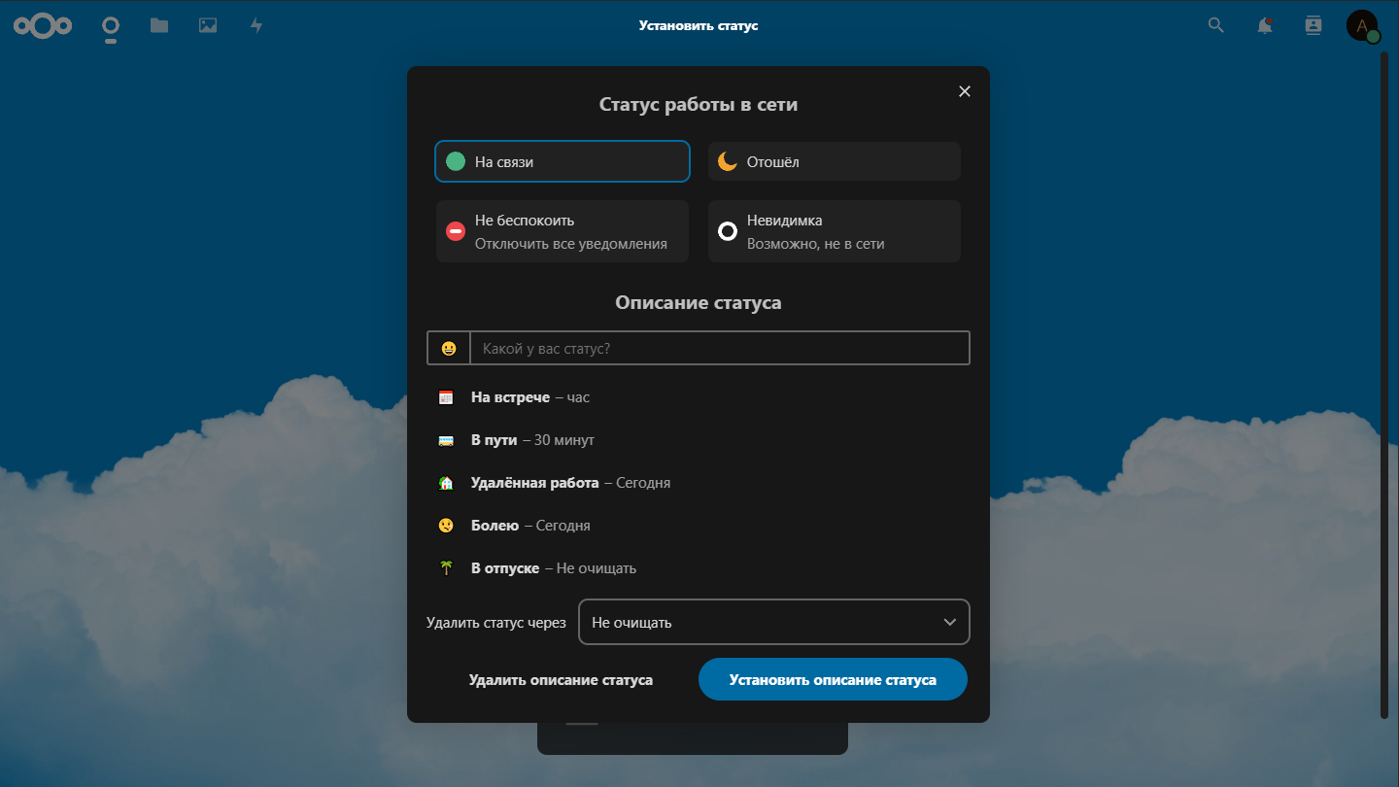Click the search magnifier icon
Image resolution: width=1399 pixels, height=787 pixels.
tap(1215, 26)
